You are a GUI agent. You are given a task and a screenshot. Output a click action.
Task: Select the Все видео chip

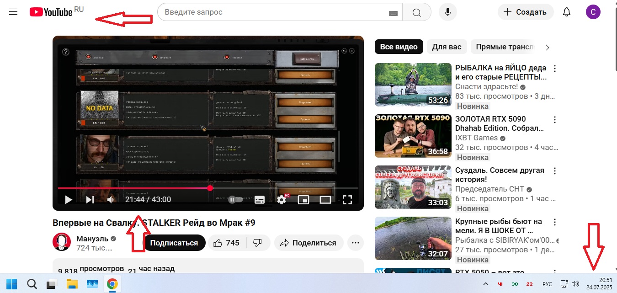tap(399, 47)
